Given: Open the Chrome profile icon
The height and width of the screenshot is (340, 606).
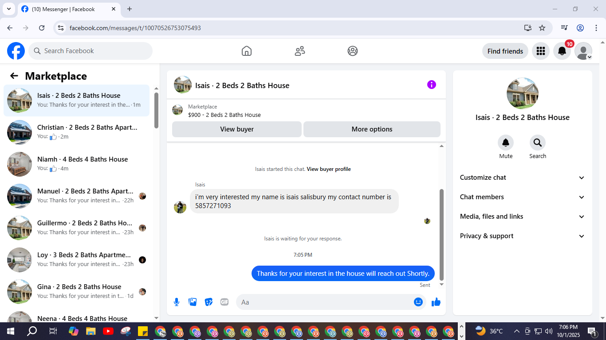Looking at the screenshot, I should tap(580, 28).
